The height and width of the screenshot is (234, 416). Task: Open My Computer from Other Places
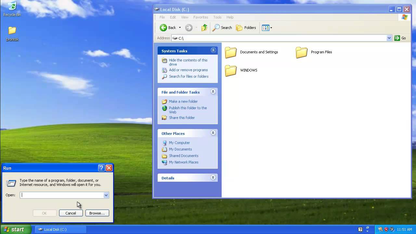(179, 143)
